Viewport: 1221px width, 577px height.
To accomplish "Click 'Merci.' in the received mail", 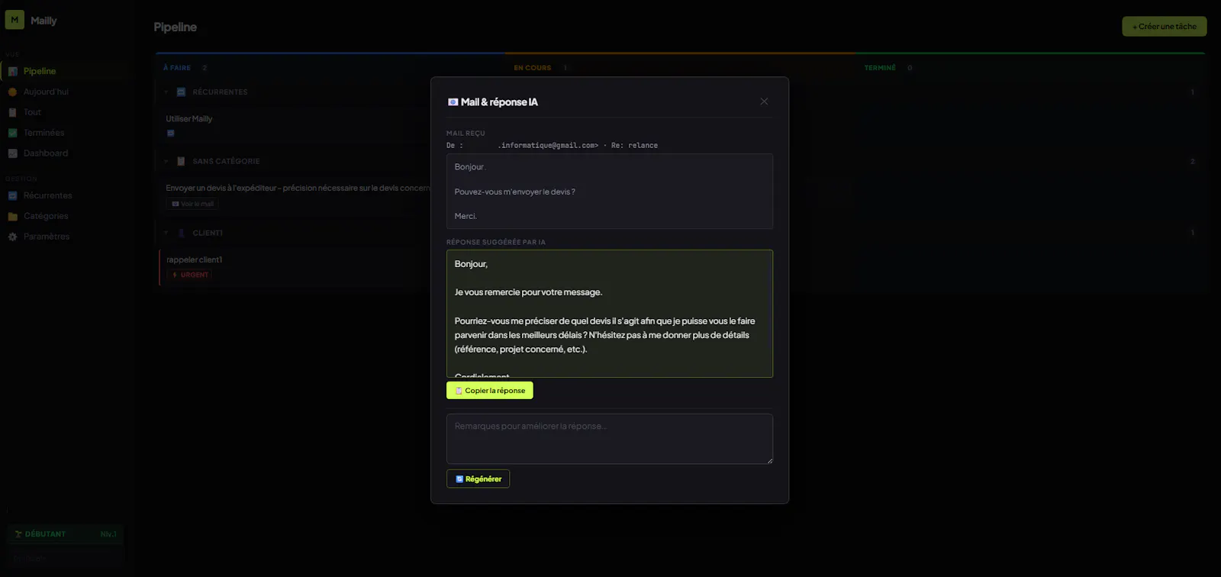I will pos(466,216).
